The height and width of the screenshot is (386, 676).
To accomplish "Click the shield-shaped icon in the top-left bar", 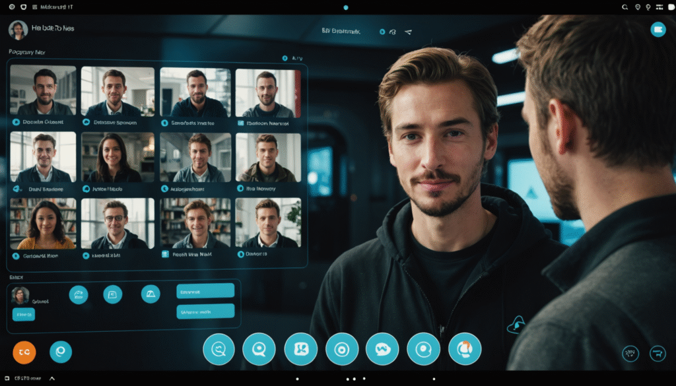I will tap(23, 7).
